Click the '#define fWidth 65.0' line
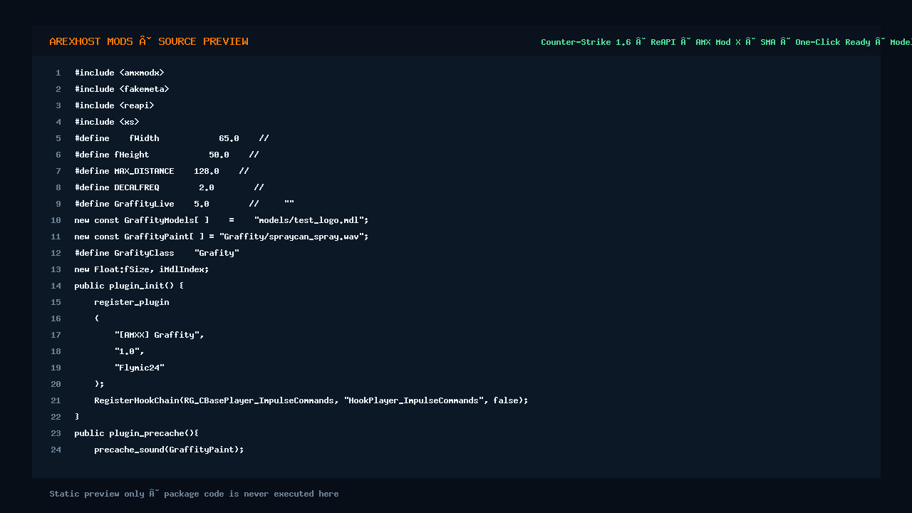Viewport: 912px width, 513px height. point(172,138)
